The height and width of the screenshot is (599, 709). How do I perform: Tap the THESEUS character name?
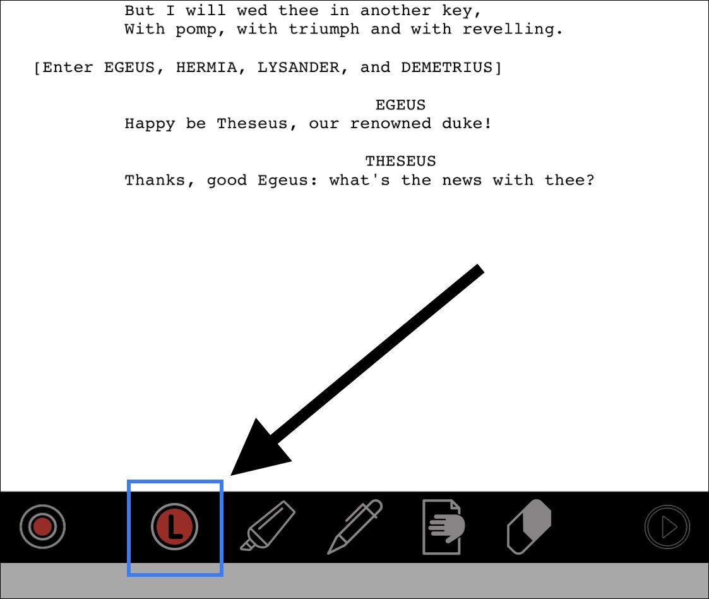pyautogui.click(x=400, y=161)
